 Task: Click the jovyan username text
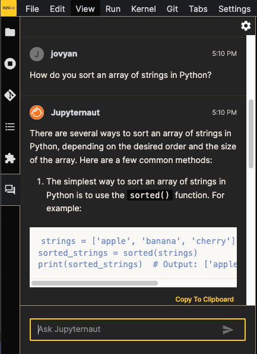(x=64, y=54)
